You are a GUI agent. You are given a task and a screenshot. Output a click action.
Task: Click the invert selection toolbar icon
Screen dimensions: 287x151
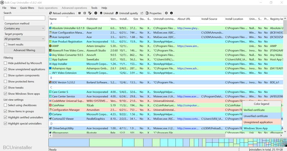90,13
